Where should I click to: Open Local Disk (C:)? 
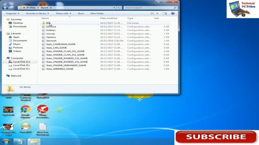click(21, 62)
